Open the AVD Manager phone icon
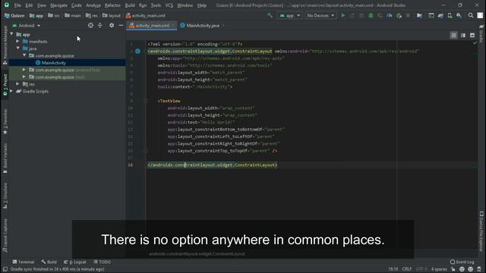Screen dimensions: 486x273 [450, 15]
